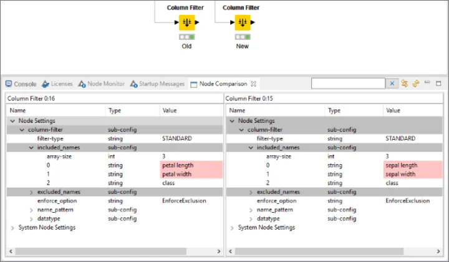Switch to the Licenses tab
This screenshot has height=262, width=449.
pyautogui.click(x=57, y=84)
